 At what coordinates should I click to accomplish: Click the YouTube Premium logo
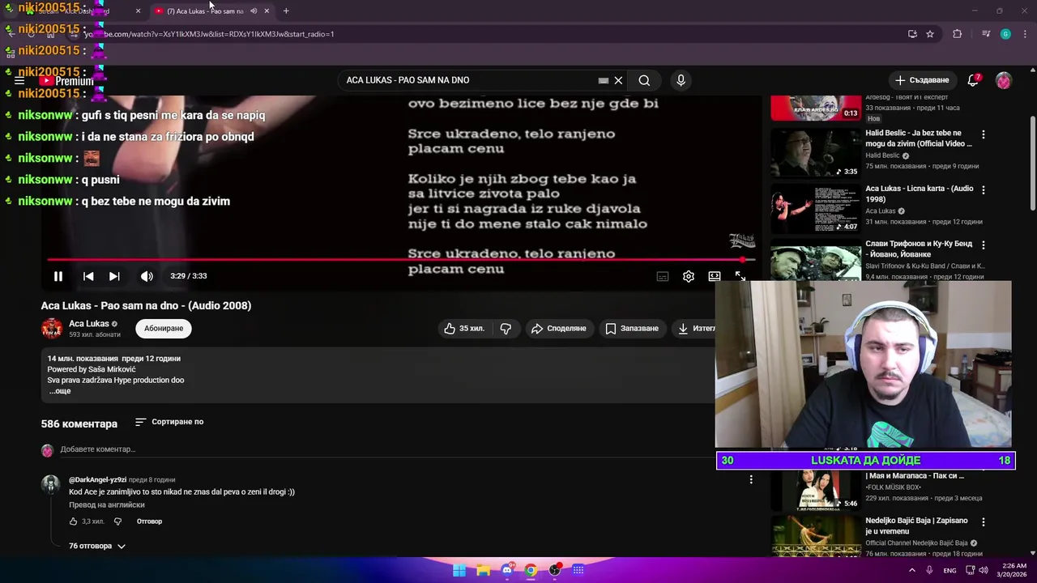coord(68,81)
